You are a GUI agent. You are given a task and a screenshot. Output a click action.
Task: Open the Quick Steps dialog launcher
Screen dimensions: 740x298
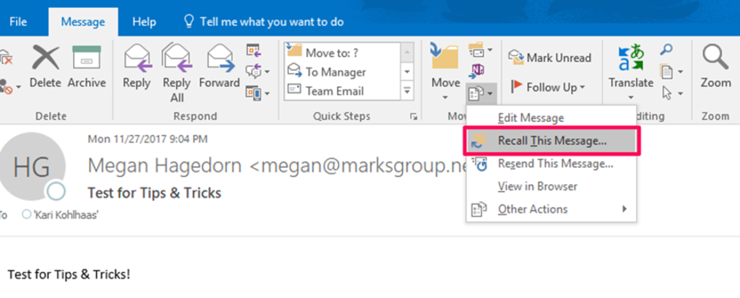point(413,116)
